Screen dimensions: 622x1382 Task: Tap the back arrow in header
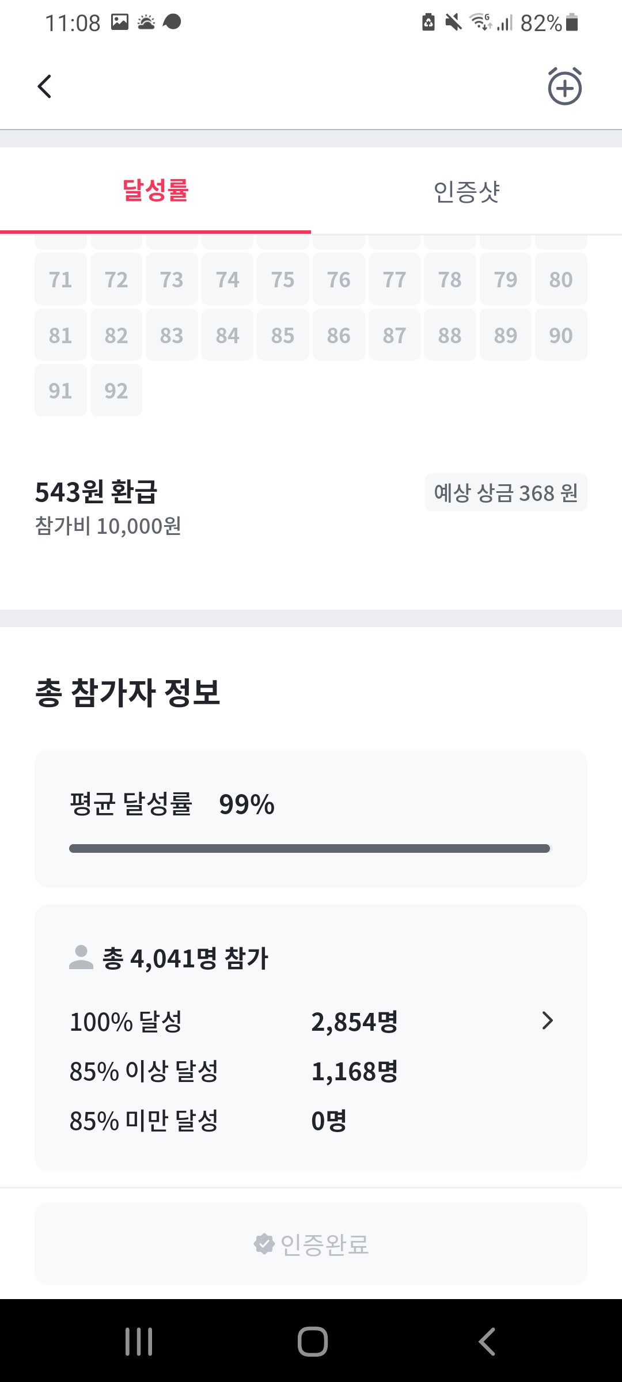[45, 87]
